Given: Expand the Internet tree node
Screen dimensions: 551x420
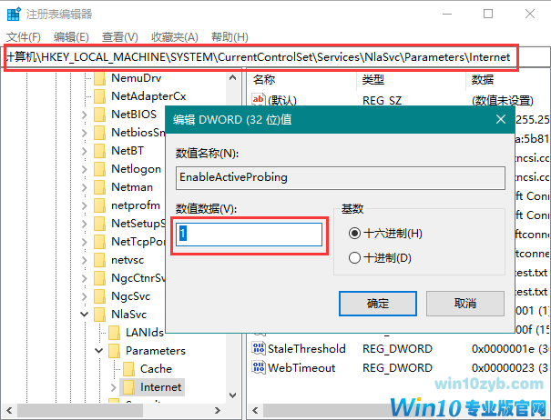Looking at the screenshot, I should pyautogui.click(x=113, y=387).
